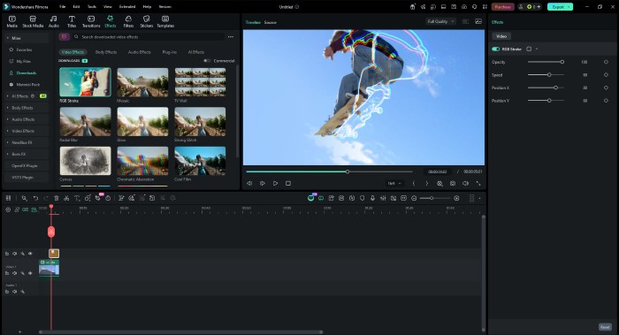Expand the NewBlue FX category
619x335 pixels.
tap(7, 142)
